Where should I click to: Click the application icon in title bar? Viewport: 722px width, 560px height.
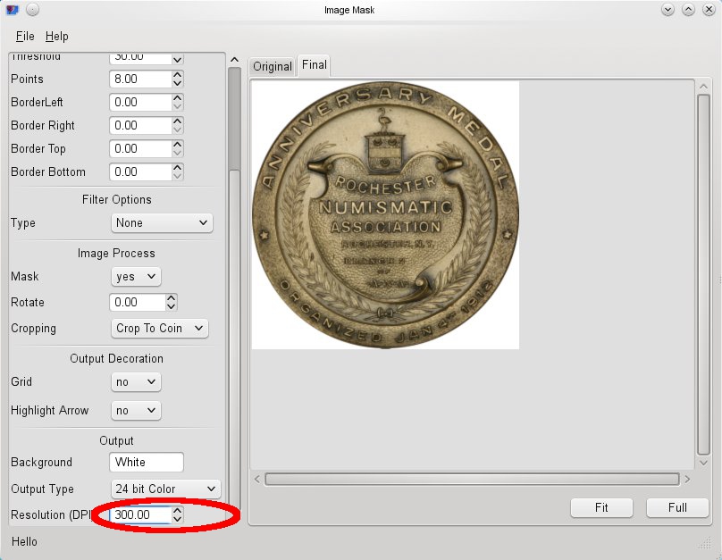(x=13, y=10)
